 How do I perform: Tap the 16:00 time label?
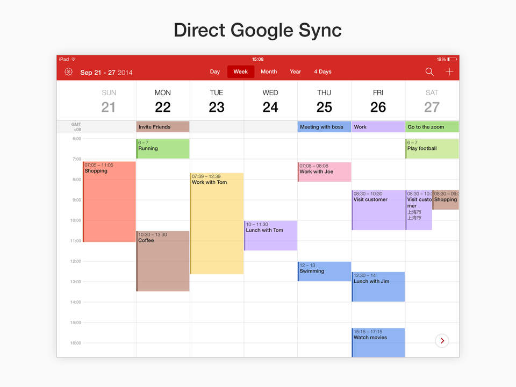tap(76, 343)
